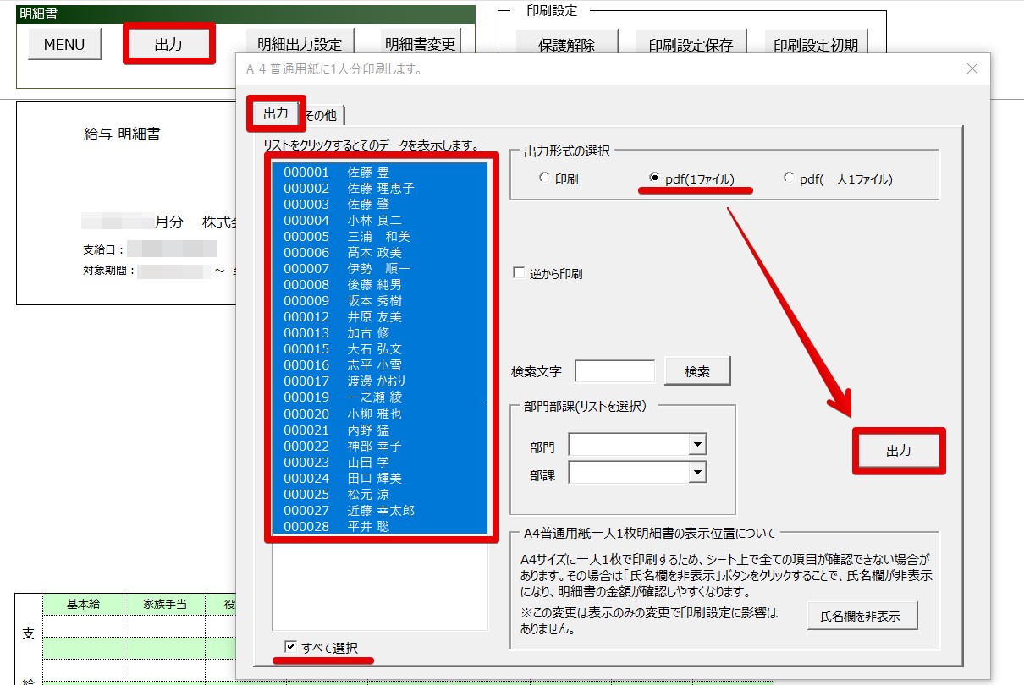The image size is (1024, 685).
Task: Click 印刷設定保存 to save print settings
Action: coord(690,45)
